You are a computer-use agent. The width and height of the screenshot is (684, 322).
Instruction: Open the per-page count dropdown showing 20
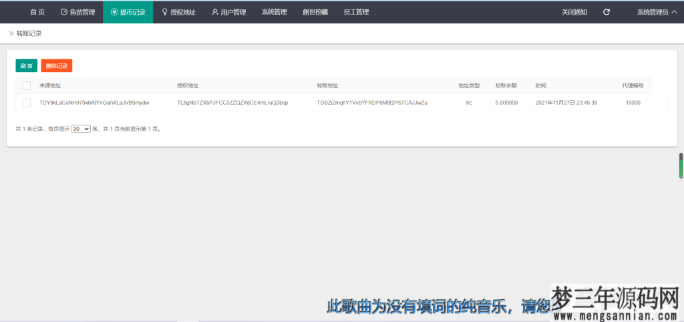[81, 129]
